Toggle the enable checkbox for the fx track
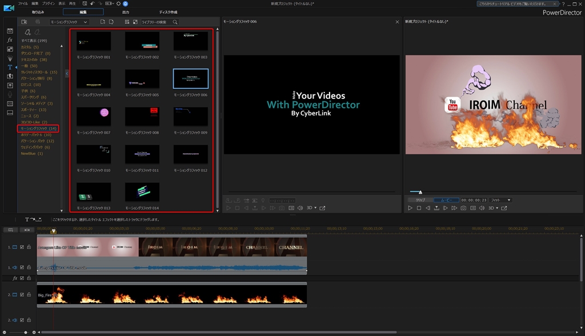 point(22,278)
